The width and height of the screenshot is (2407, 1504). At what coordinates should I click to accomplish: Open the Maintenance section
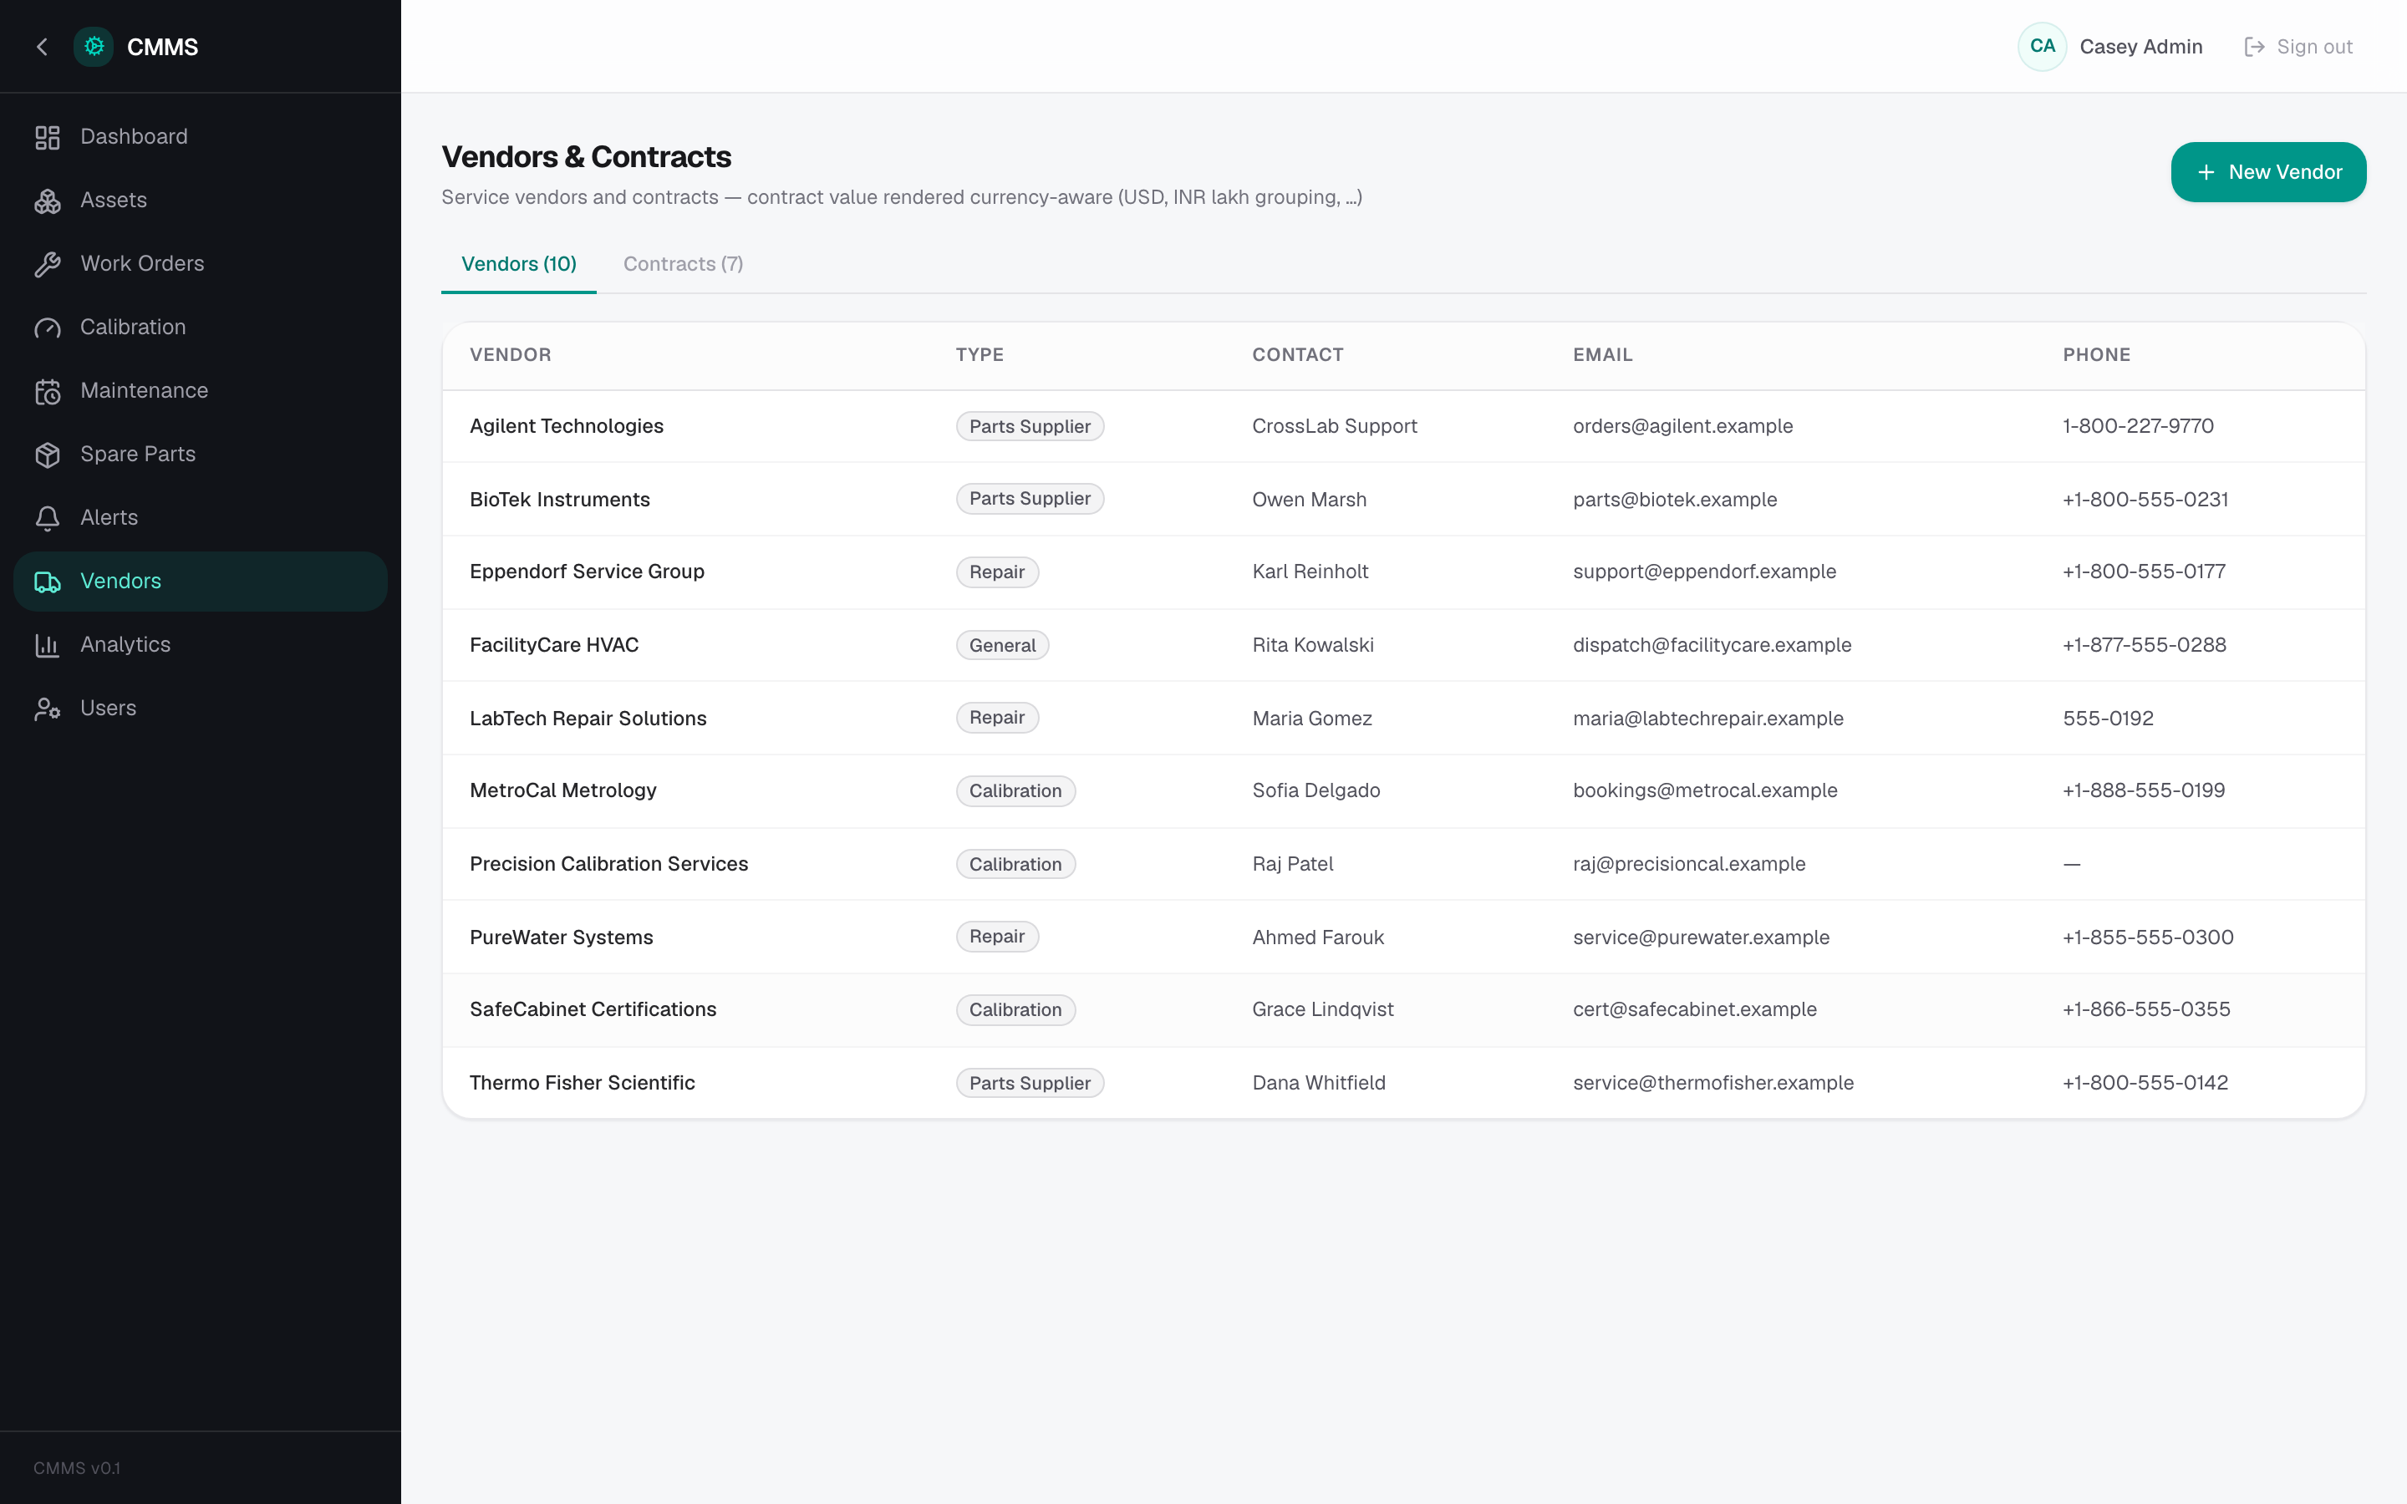click(x=200, y=391)
